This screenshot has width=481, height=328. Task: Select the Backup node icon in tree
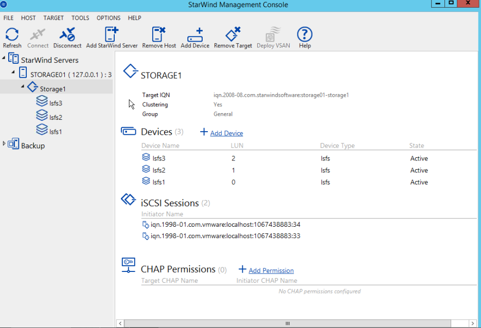[13, 143]
